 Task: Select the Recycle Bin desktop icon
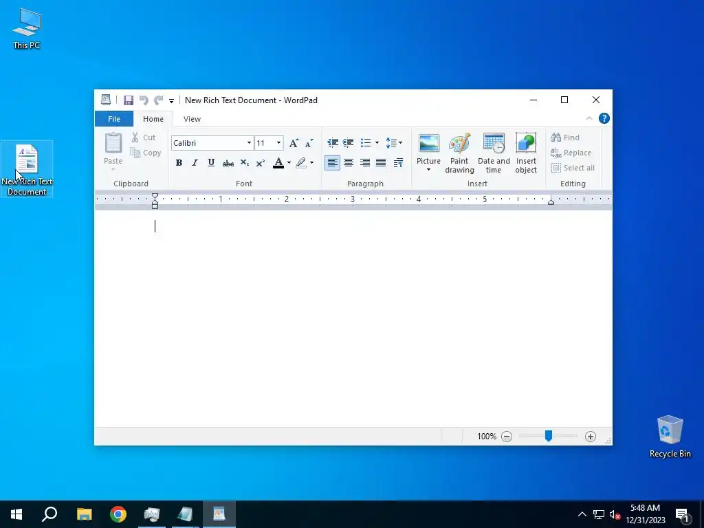pyautogui.click(x=670, y=436)
